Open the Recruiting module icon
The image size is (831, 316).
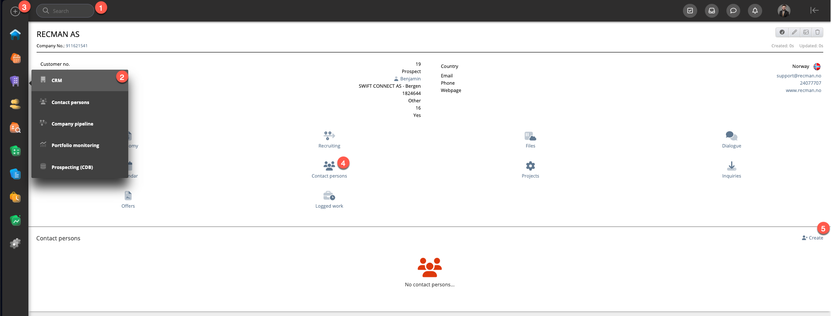pyautogui.click(x=329, y=136)
